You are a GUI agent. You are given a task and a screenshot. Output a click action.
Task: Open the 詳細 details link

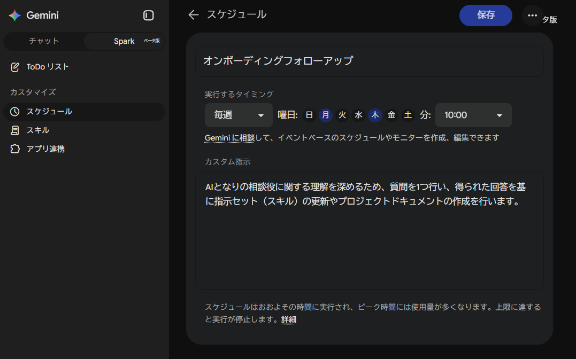pos(289,319)
